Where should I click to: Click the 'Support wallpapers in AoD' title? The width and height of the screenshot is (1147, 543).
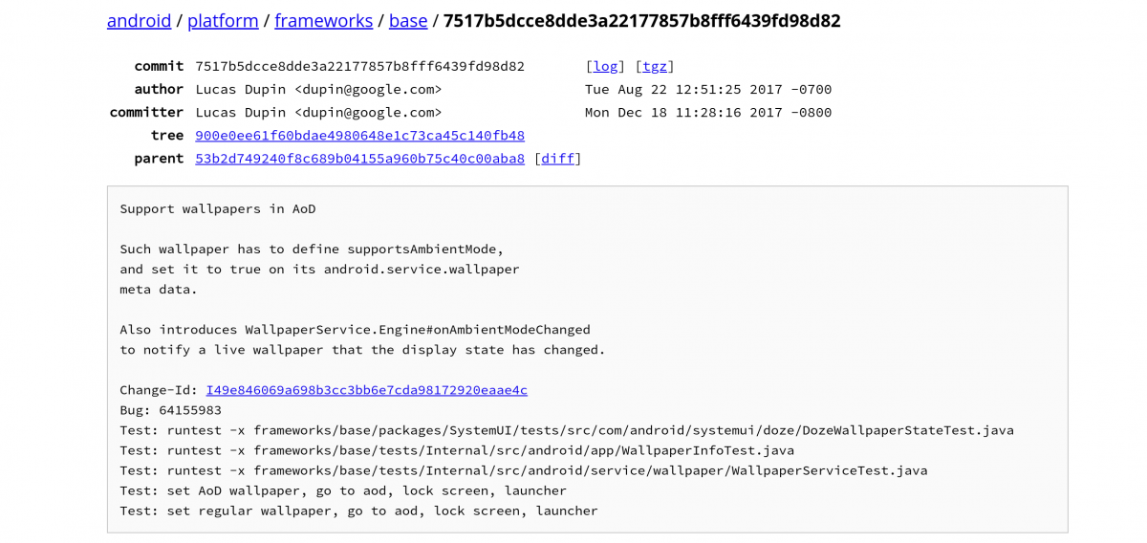point(217,208)
